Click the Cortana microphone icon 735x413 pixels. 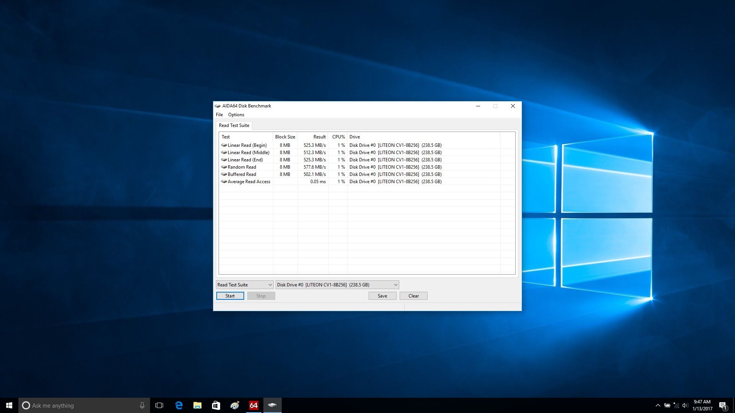coord(142,405)
